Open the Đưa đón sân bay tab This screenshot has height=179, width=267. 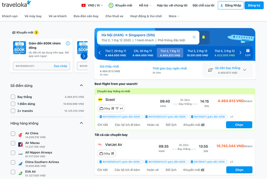click(x=86, y=16)
